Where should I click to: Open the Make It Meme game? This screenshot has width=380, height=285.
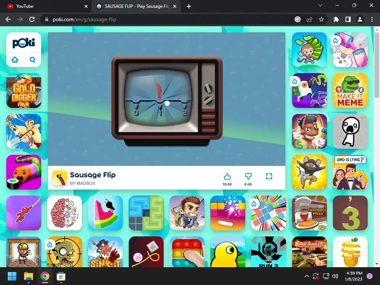tap(350, 91)
